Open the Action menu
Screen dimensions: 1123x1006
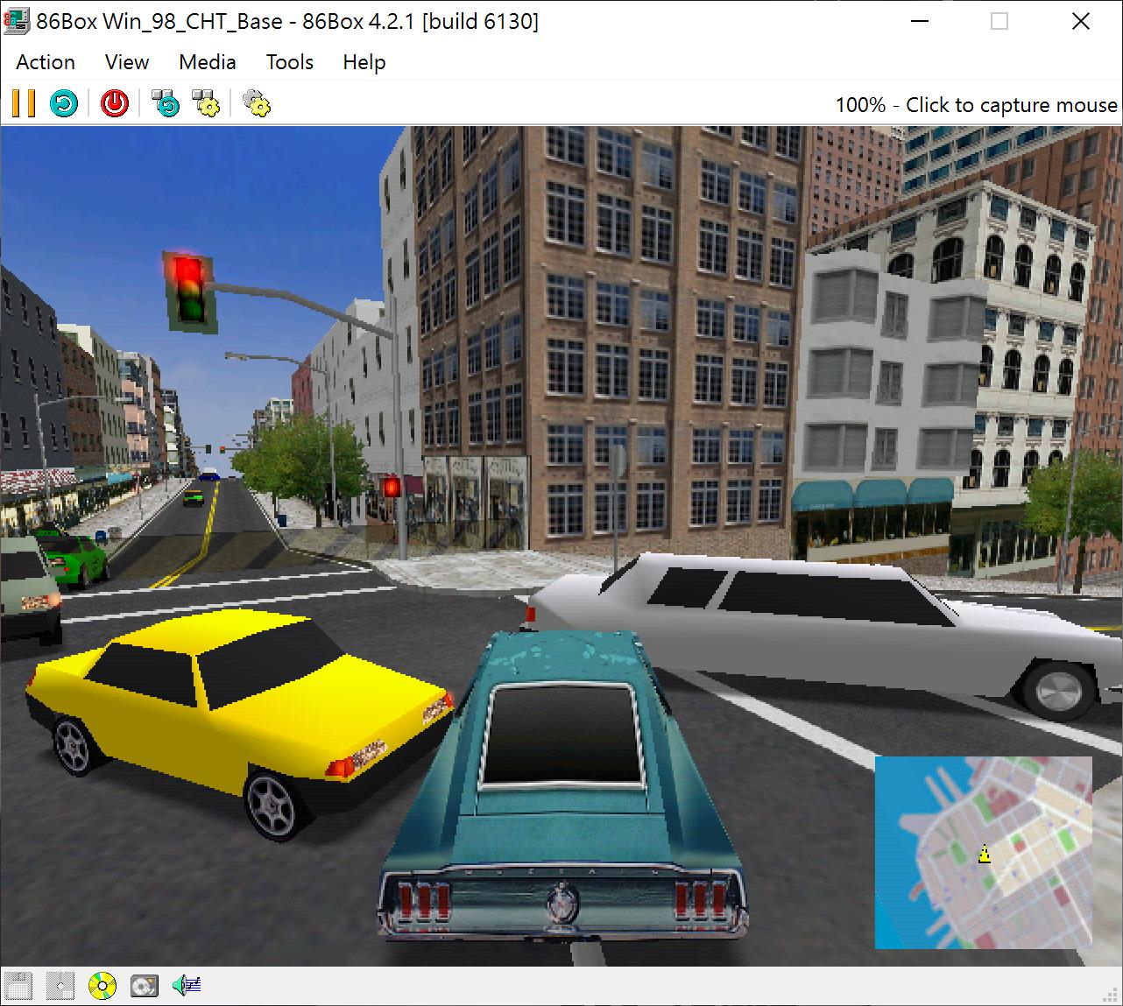tap(46, 62)
